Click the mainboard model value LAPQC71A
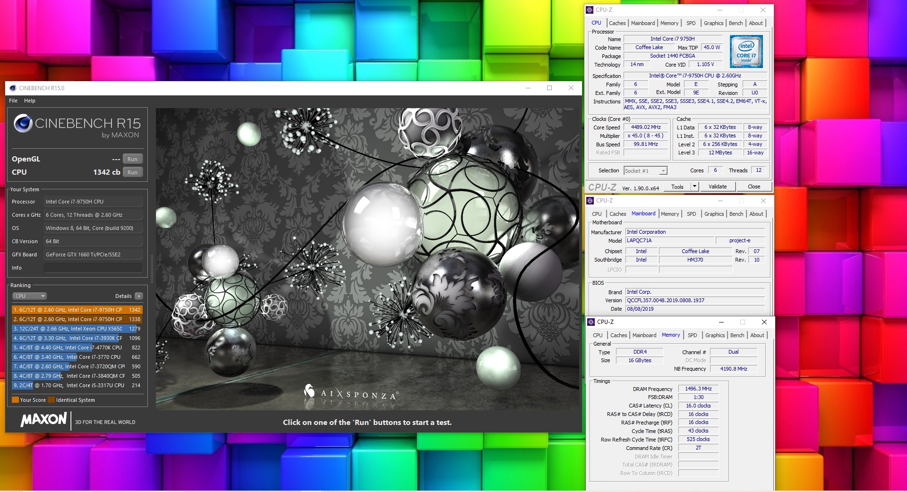The image size is (907, 492). [x=670, y=240]
